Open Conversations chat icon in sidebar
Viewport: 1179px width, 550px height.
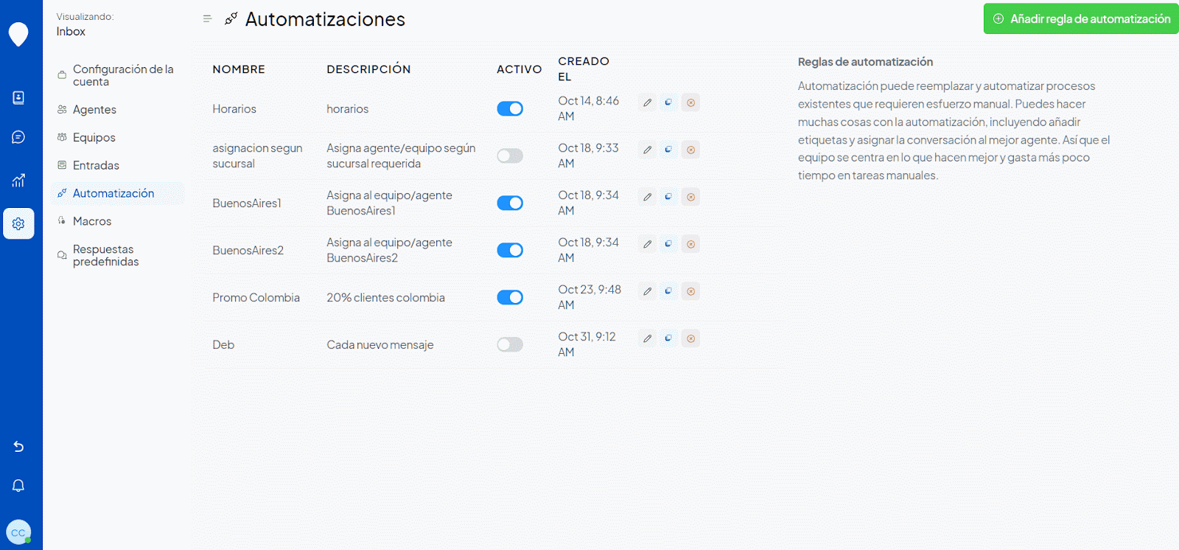point(18,137)
